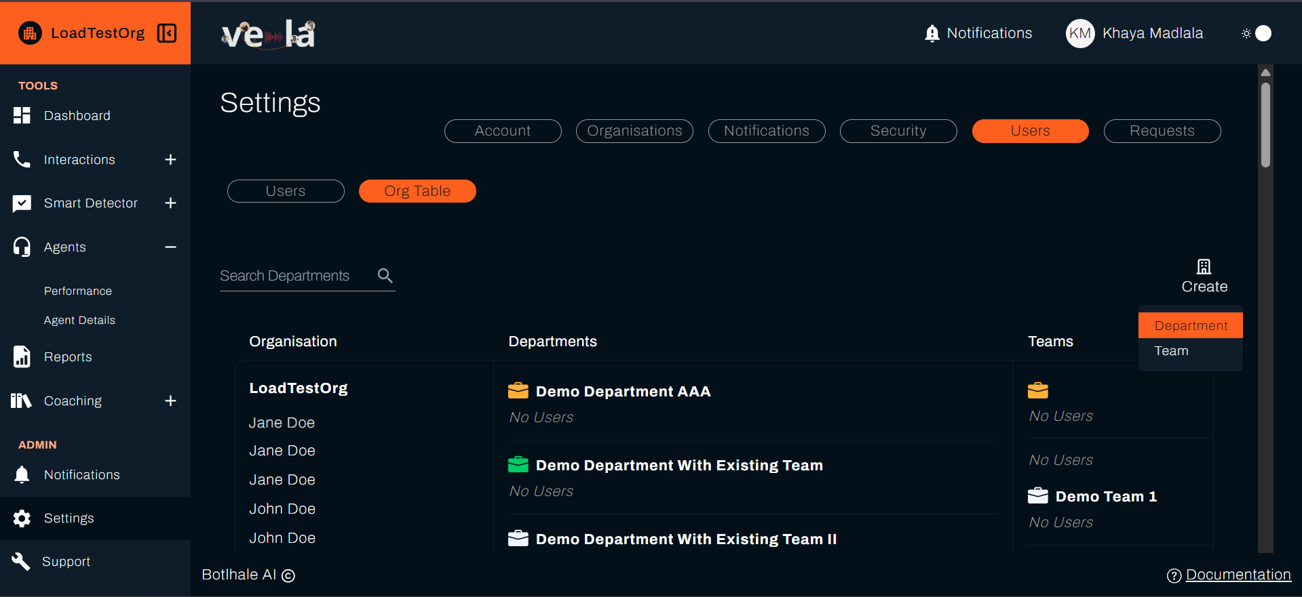The height and width of the screenshot is (597, 1302).
Task: Click the Create building icon
Action: click(x=1204, y=266)
